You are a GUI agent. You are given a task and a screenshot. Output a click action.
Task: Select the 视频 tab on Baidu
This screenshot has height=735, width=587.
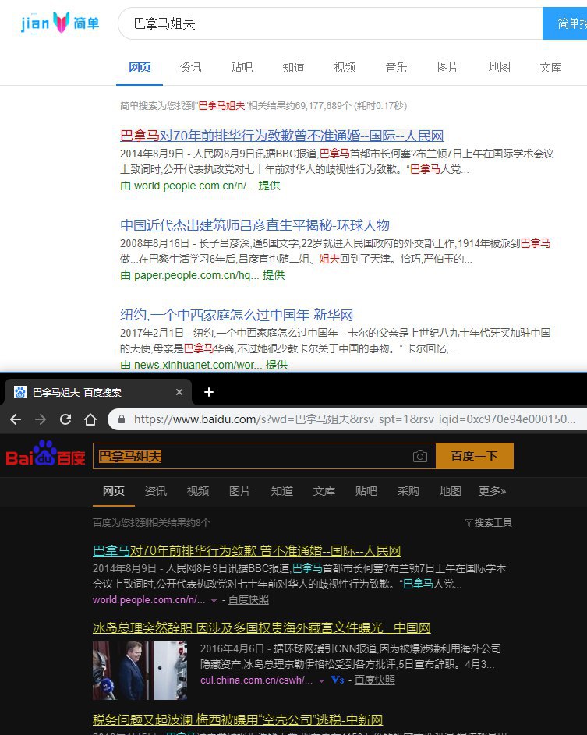point(197,491)
